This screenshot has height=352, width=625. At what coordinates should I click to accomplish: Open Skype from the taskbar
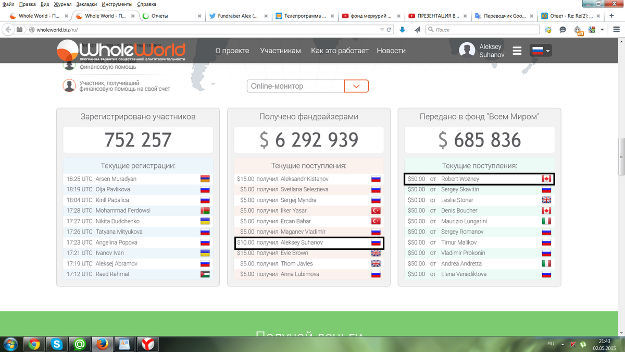tap(57, 344)
